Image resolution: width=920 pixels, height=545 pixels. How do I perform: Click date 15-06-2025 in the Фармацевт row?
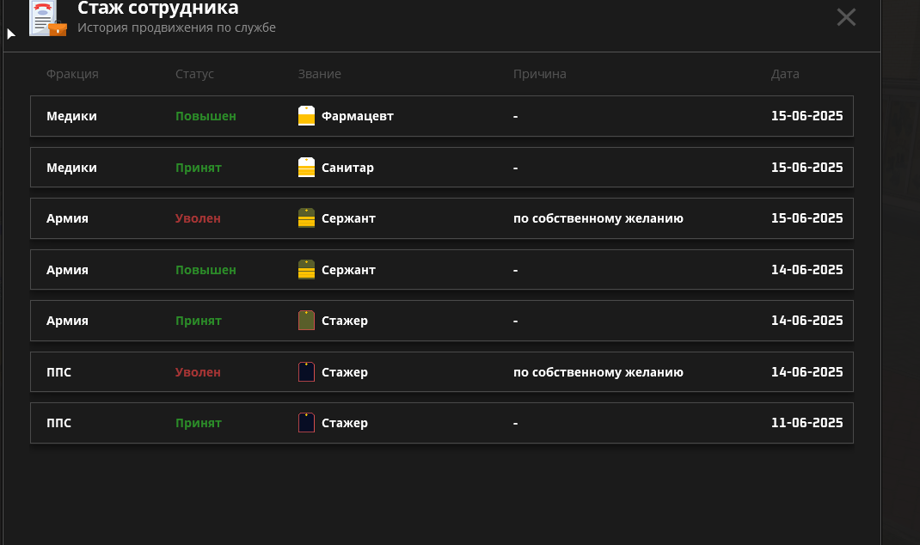coord(807,116)
